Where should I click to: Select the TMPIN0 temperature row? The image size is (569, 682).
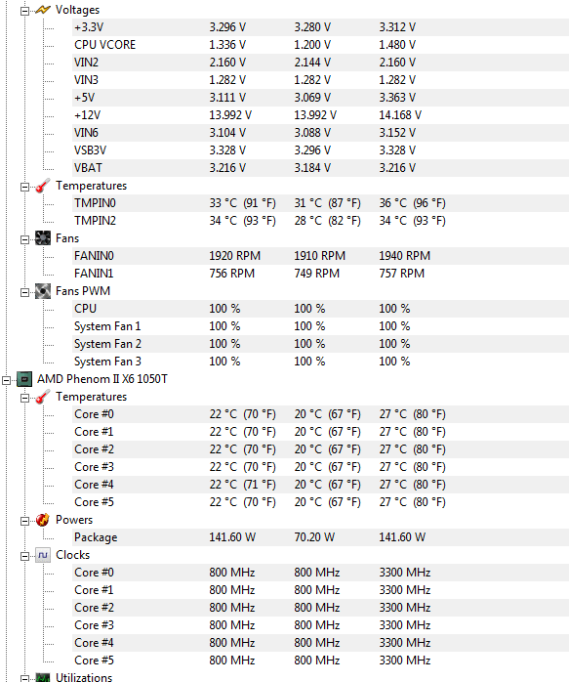320,203
